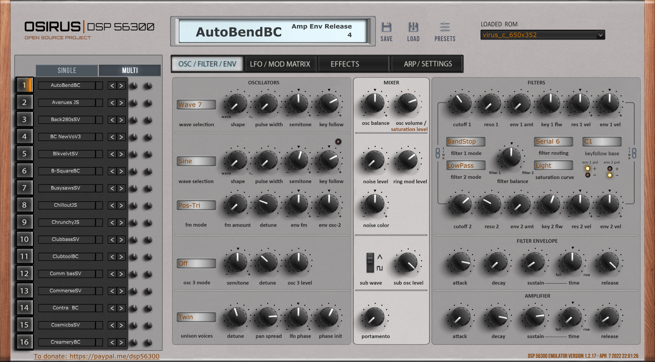Click the Load preset icon

413,28
